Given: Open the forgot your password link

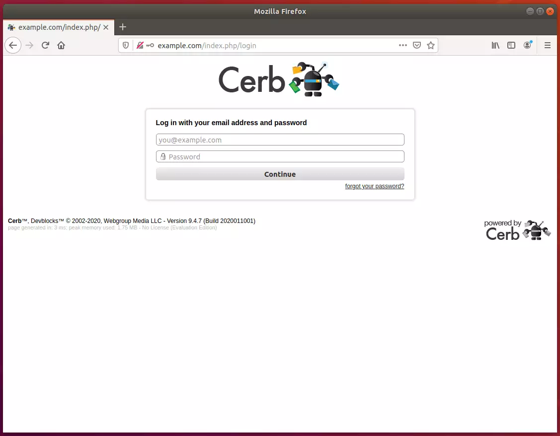Looking at the screenshot, I should click(374, 186).
